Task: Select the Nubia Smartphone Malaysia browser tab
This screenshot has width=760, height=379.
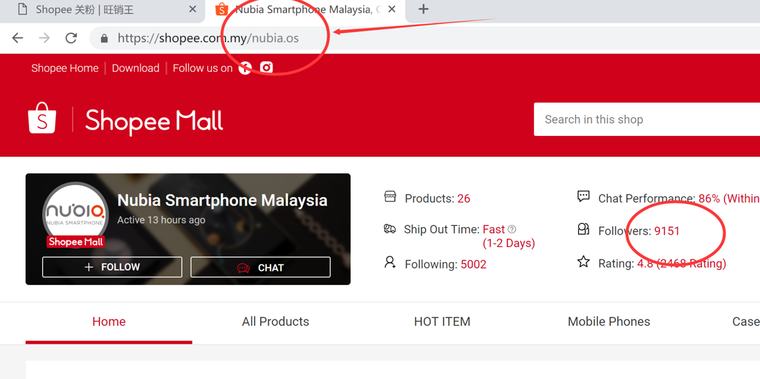Action: [x=306, y=10]
